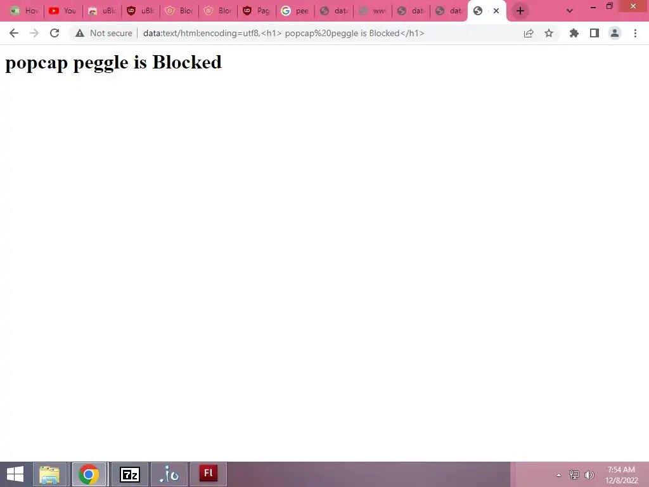Go back to previous page
The image size is (649, 487).
[x=14, y=33]
